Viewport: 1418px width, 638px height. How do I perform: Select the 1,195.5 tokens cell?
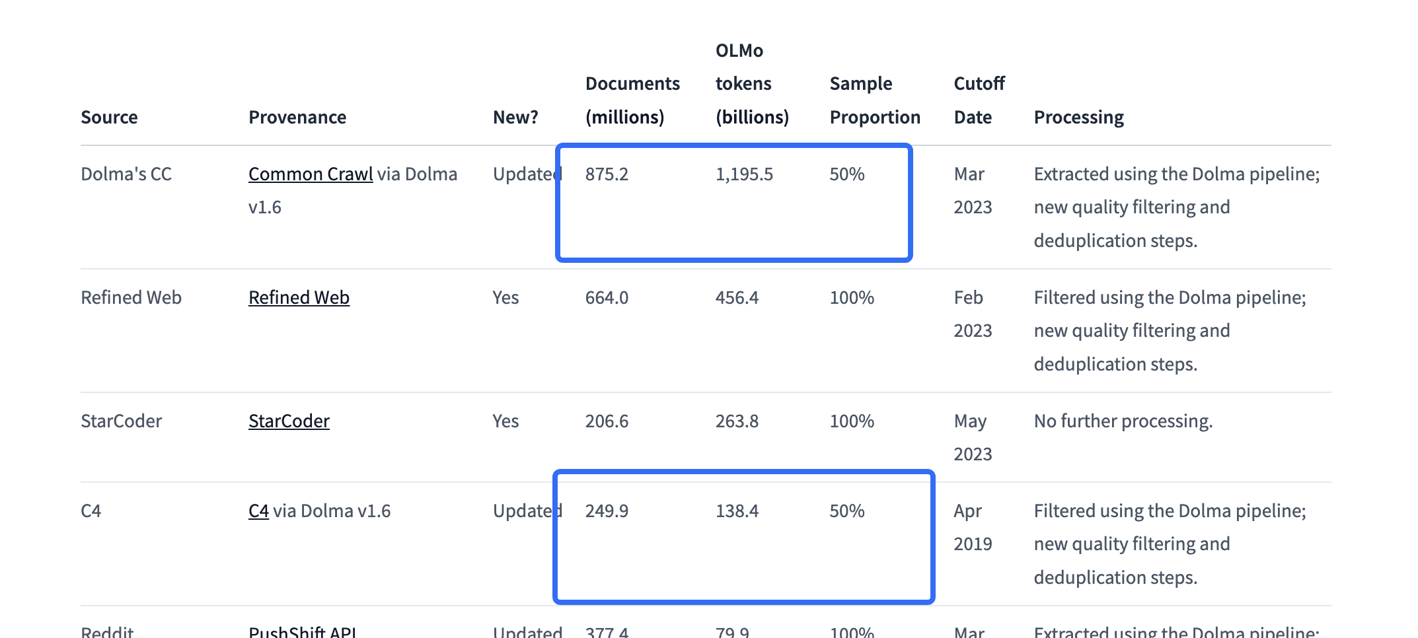tap(744, 174)
